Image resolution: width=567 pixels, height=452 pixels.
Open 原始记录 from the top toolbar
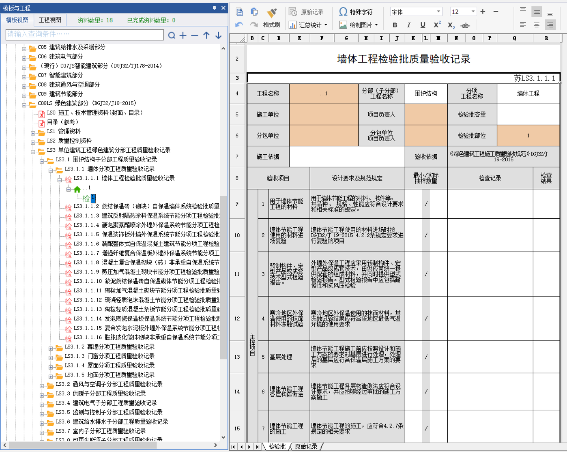(x=306, y=12)
